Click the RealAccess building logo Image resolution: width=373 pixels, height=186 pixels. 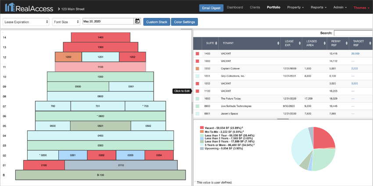tap(10, 7)
